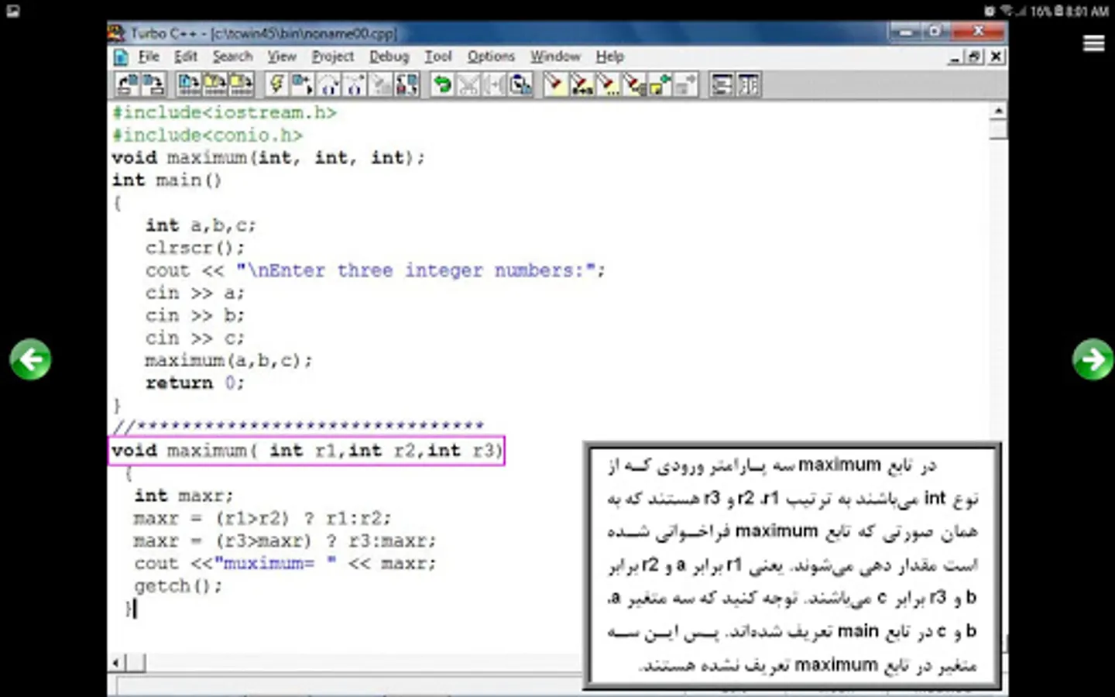
Task: Click the 'maximum(a,b,c);' call line
Action: click(x=228, y=360)
